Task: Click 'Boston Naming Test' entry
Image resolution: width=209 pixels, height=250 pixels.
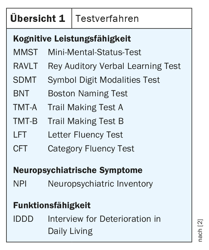Action: coord(88,94)
